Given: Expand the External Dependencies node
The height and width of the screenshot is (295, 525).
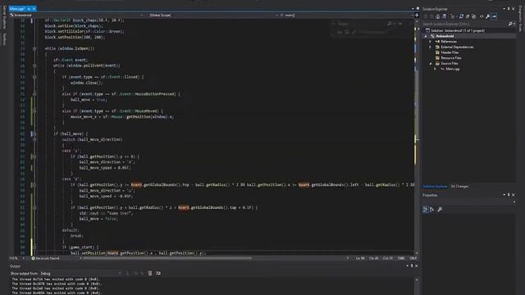Looking at the screenshot, I should click(x=431, y=48).
